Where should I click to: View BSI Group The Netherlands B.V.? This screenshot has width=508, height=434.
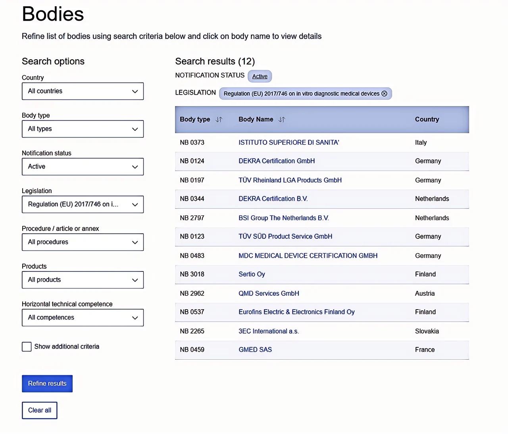pyautogui.click(x=284, y=218)
